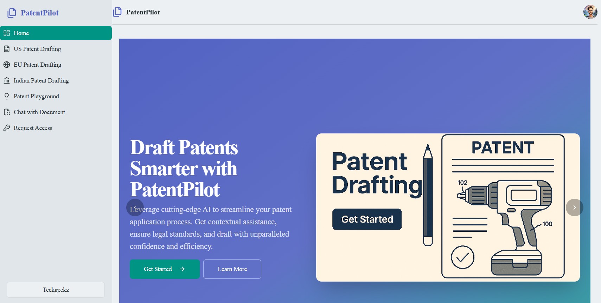Click the Patent Playground lightbulb icon
This screenshot has width=601, height=303.
click(x=7, y=96)
